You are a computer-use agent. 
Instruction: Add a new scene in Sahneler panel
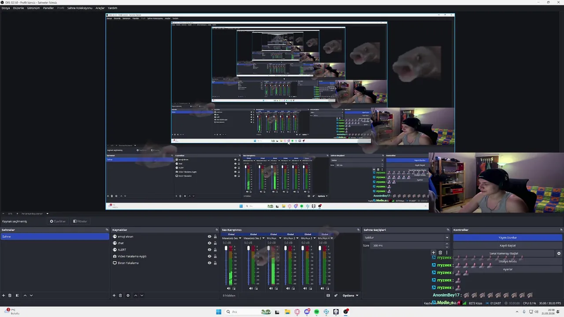click(x=4, y=295)
